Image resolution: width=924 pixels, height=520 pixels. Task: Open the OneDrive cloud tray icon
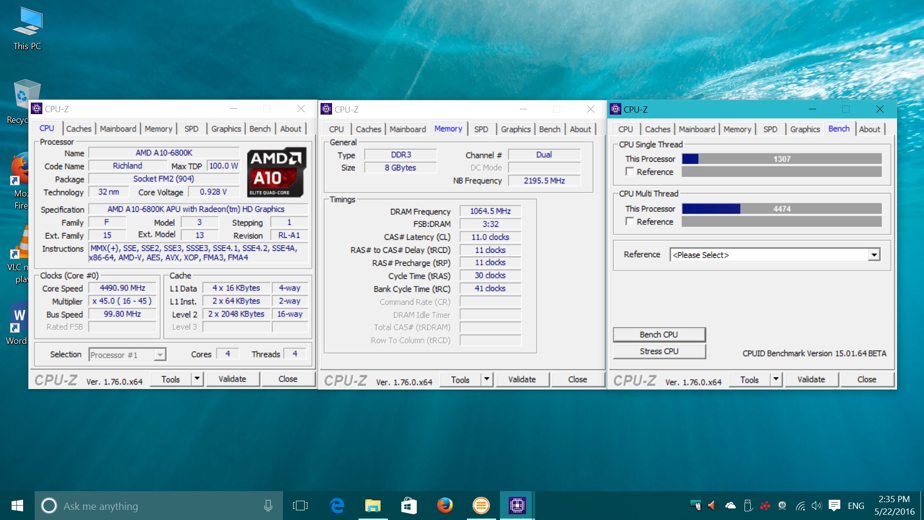731,506
